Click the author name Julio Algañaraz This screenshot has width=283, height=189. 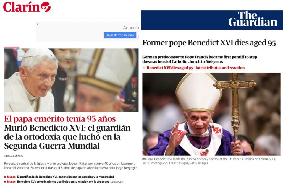14,156
